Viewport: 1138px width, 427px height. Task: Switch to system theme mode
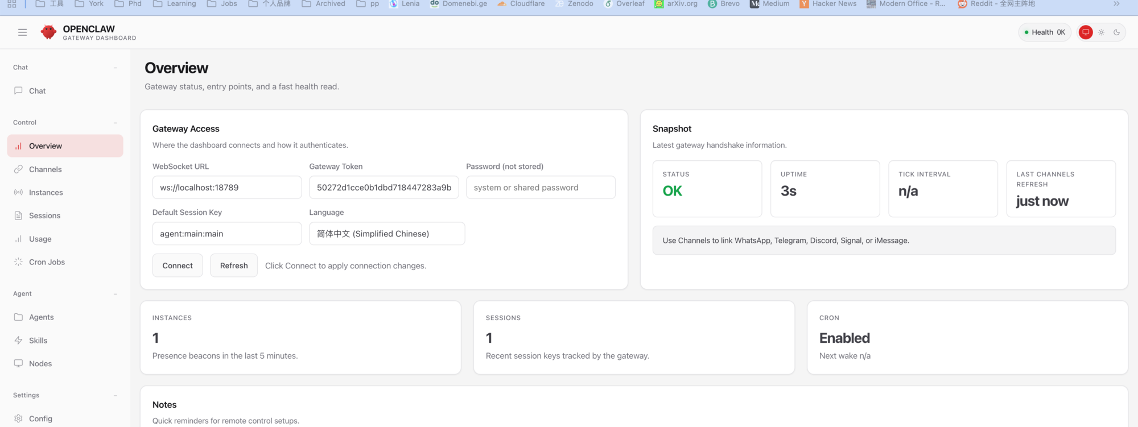(x=1086, y=32)
